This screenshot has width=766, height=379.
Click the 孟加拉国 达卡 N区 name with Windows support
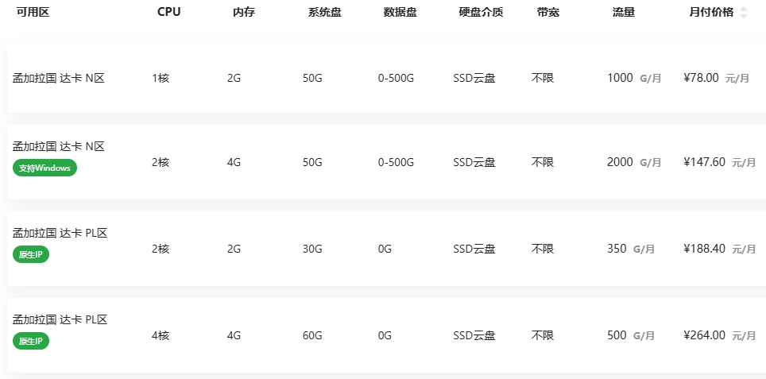click(x=59, y=146)
